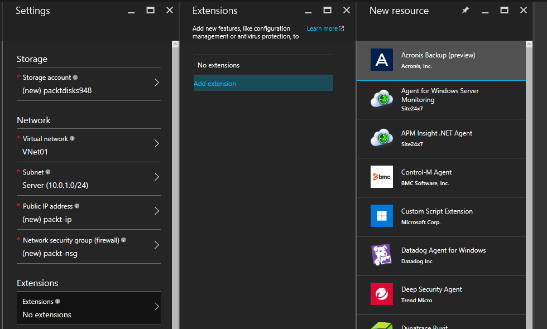Click Add extension
The image size is (547, 329).
tap(263, 83)
